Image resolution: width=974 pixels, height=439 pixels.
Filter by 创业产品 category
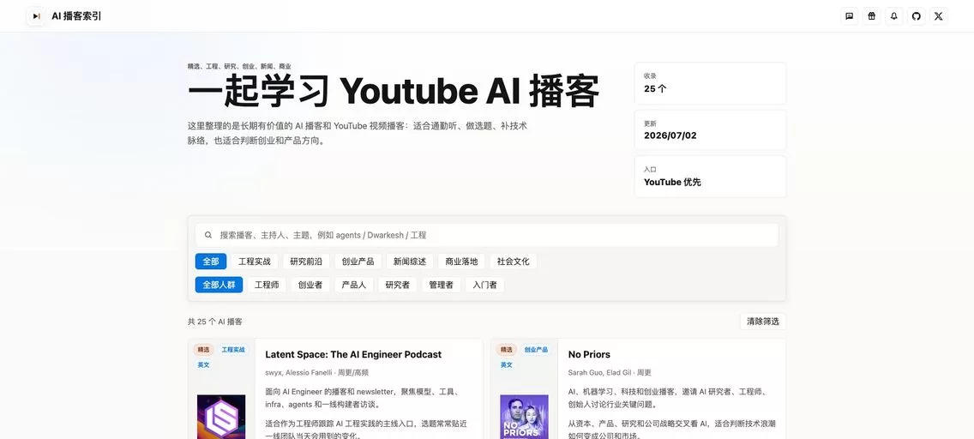click(358, 262)
